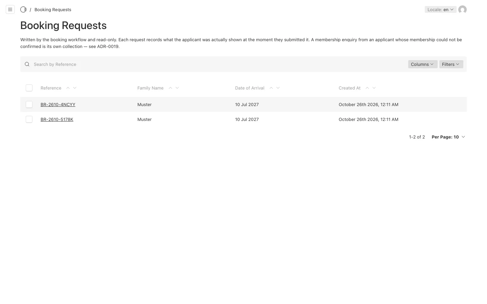Screen dimensions: 487x304
Task: Open the Per Page: 10 selector
Action: pyautogui.click(x=448, y=137)
